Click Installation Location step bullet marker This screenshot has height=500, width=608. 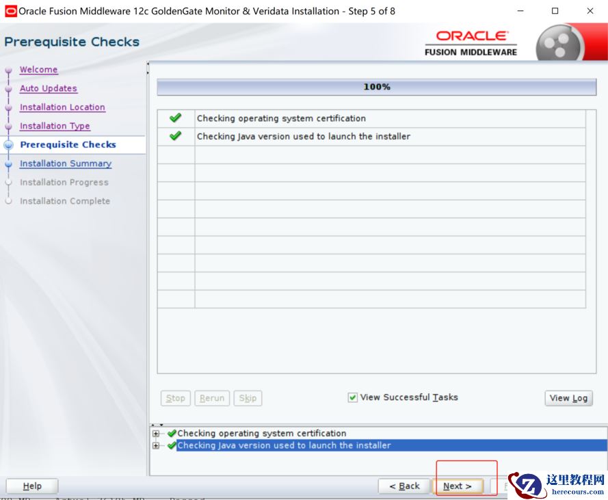pos(8,108)
